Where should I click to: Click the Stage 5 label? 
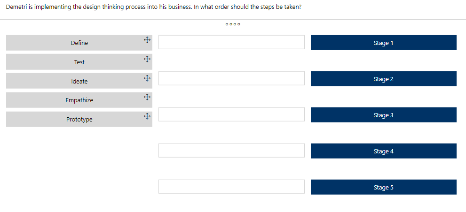[383, 187]
